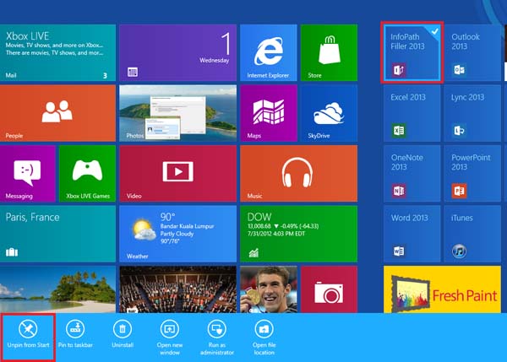
Task: Click Open file location in app bar
Action: tap(264, 338)
